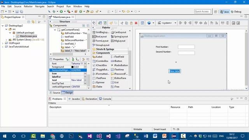Select JTextArea in the palette

(117, 70)
